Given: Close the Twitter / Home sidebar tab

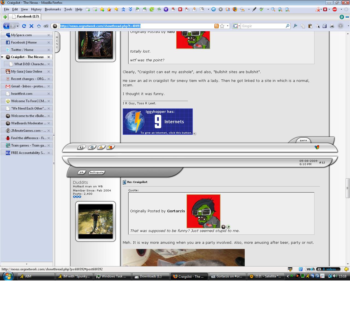Looking at the screenshot, I should (49, 50).
